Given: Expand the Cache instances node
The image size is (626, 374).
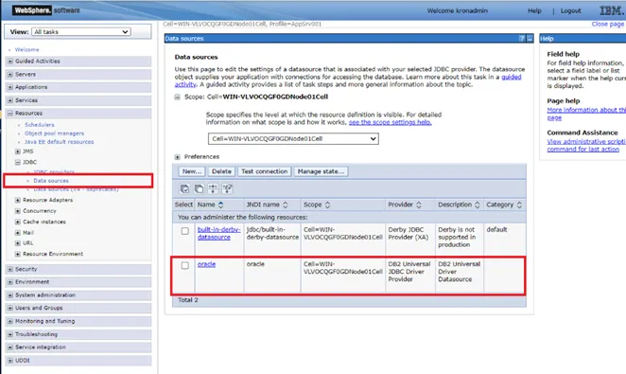Looking at the screenshot, I should pos(18,222).
